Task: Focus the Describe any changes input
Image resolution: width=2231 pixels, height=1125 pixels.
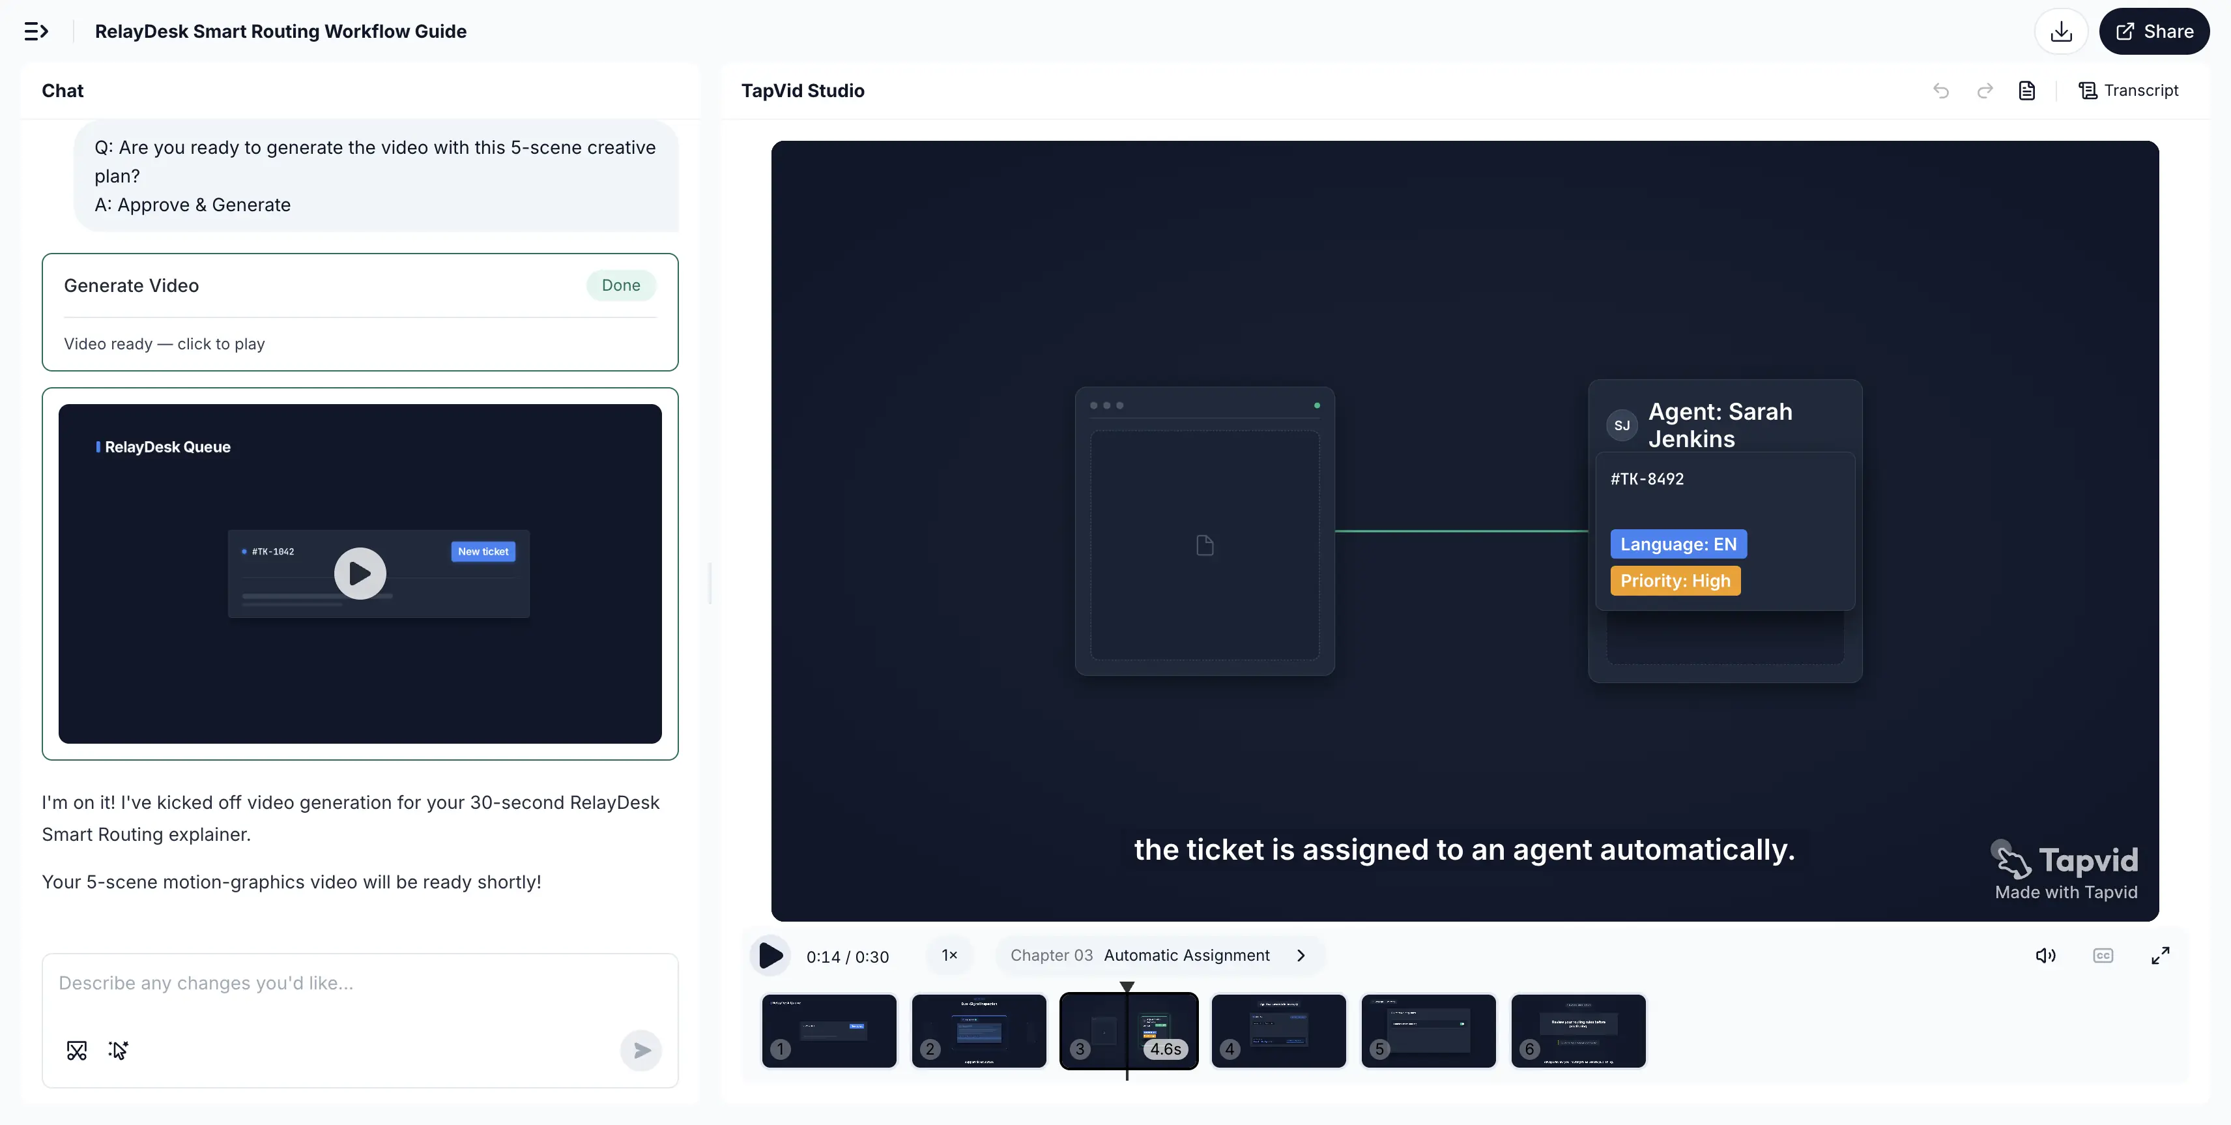Action: tap(360, 984)
